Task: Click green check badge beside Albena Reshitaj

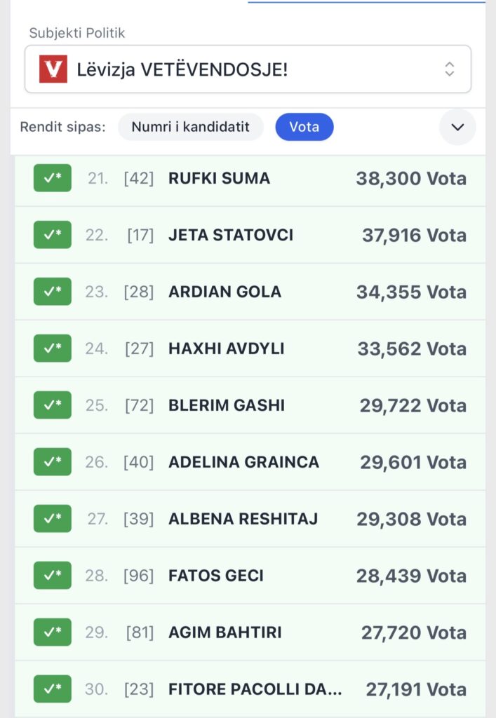Action: pyautogui.click(x=53, y=519)
